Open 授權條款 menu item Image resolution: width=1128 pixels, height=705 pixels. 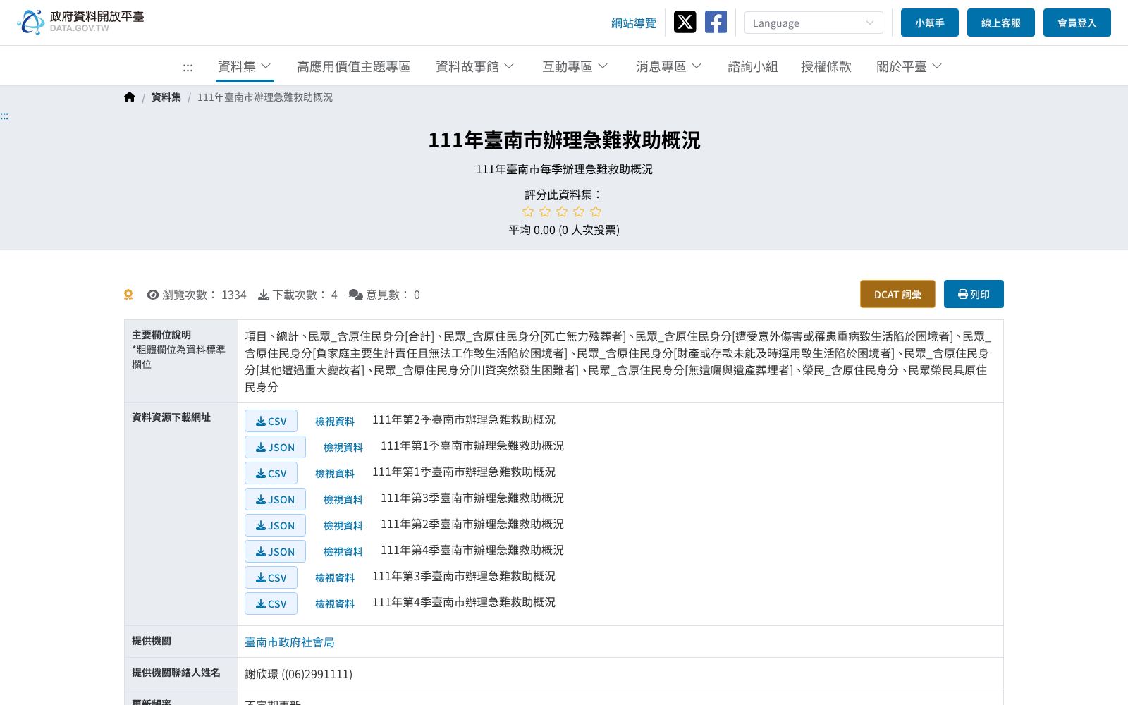click(826, 66)
